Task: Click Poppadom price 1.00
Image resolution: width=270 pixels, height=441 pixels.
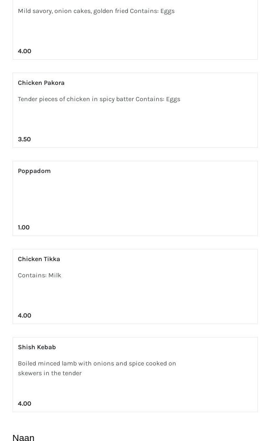Action: (x=24, y=227)
